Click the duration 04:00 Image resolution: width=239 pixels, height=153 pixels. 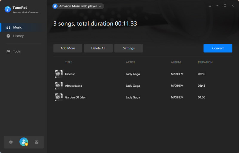pos(201,97)
